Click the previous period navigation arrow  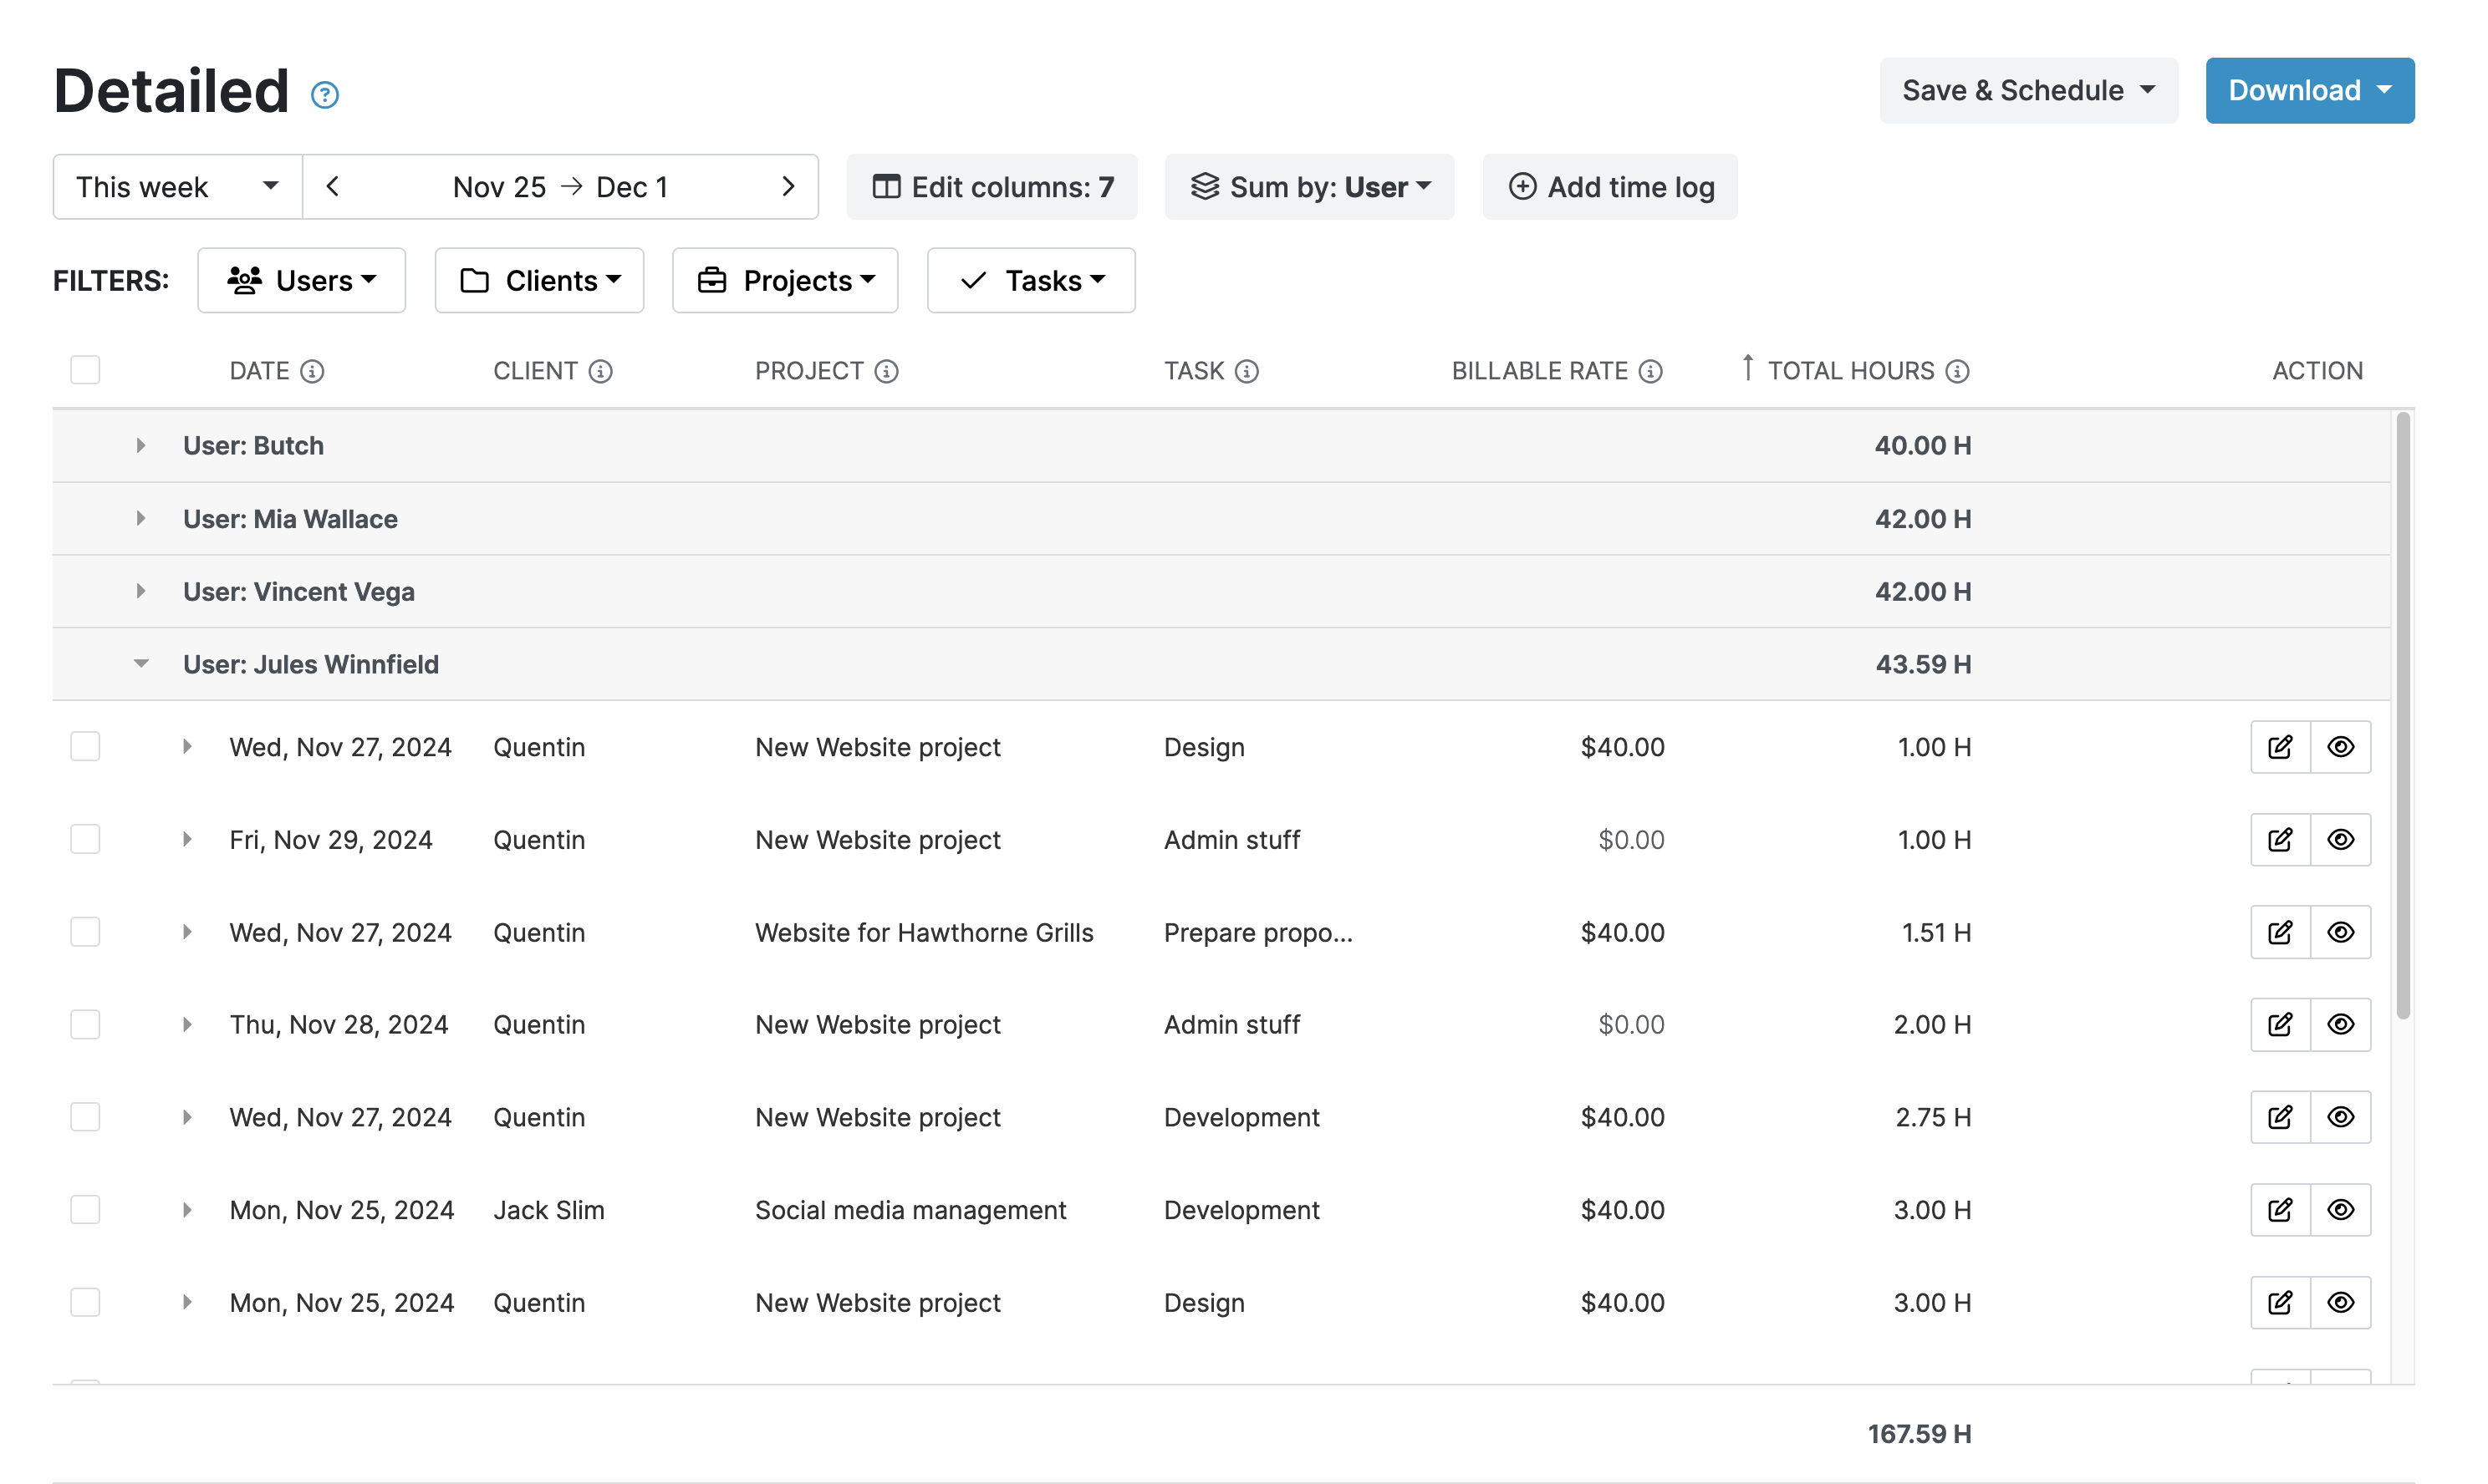[333, 186]
